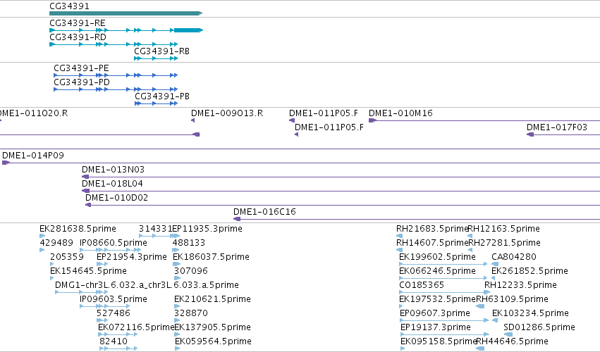
Task: Click the CG34391-PE protein label
Action: pos(81,68)
